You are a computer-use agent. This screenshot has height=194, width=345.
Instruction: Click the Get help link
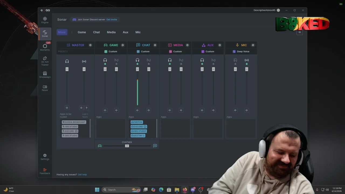pos(82,175)
